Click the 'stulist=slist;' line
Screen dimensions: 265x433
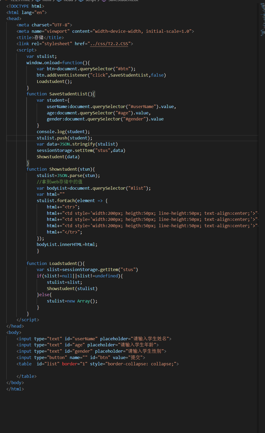point(64,282)
